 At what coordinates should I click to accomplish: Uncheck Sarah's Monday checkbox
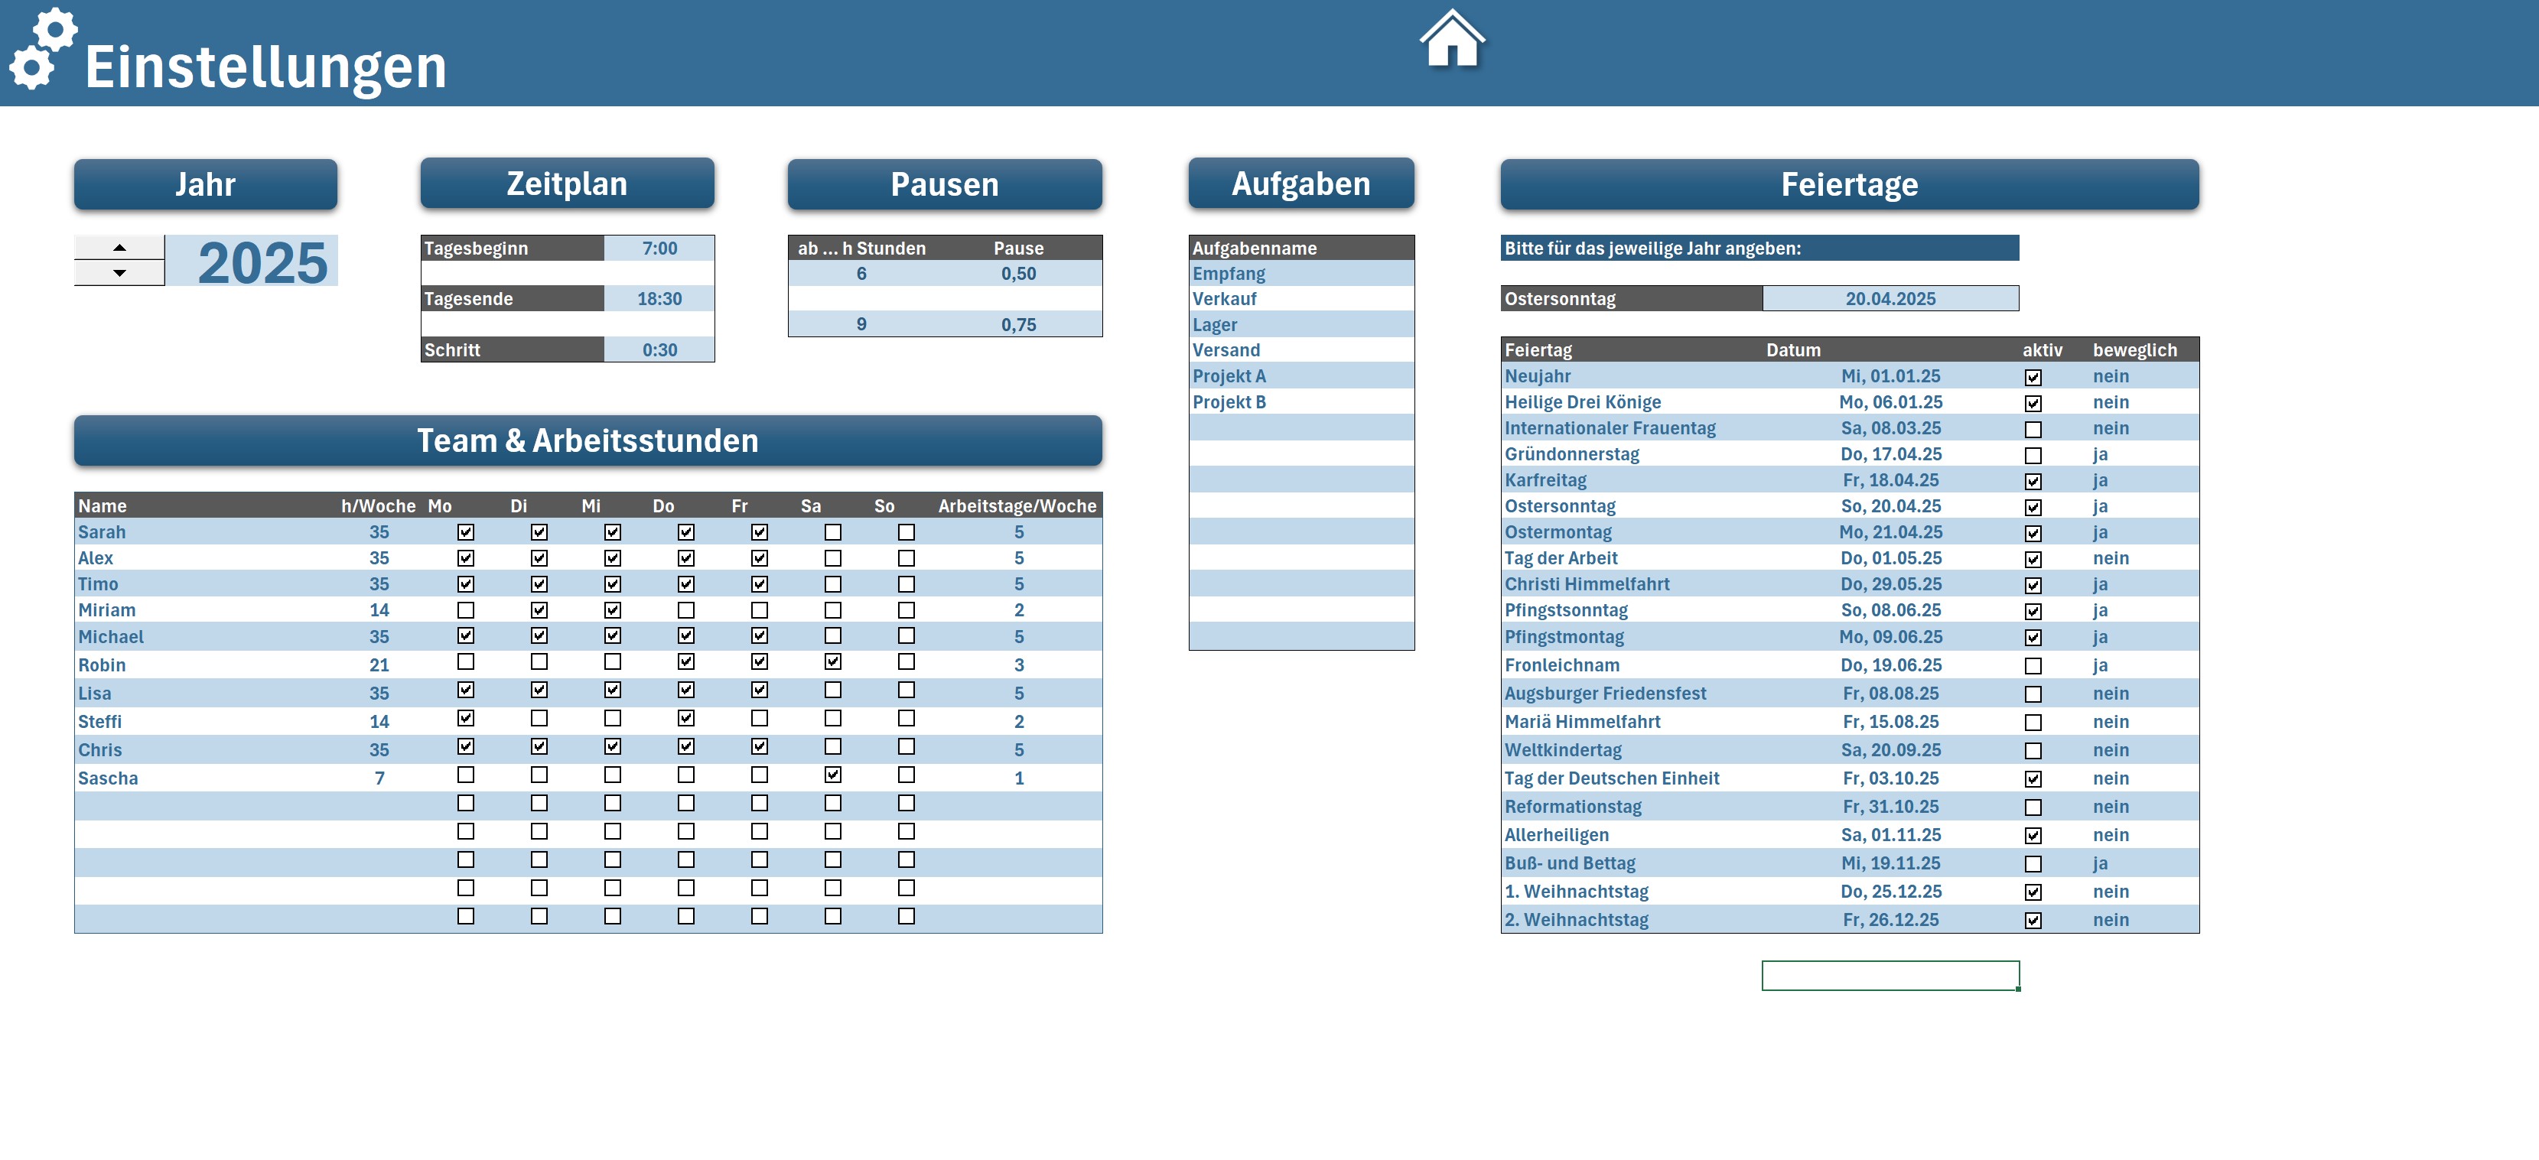tap(465, 532)
